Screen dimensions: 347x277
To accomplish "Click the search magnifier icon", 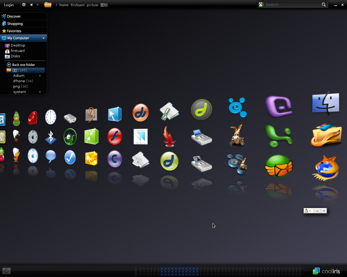I will (324, 4).
